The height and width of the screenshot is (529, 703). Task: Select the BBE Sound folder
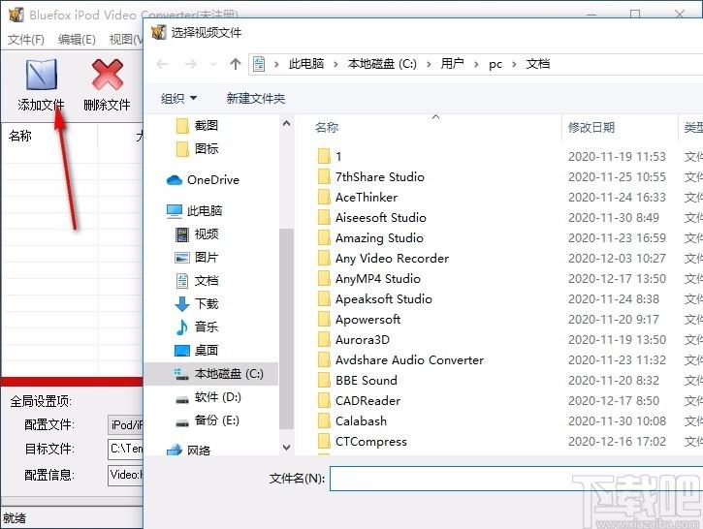(x=358, y=381)
